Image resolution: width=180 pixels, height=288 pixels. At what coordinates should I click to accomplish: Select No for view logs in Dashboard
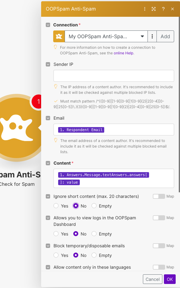76,234
